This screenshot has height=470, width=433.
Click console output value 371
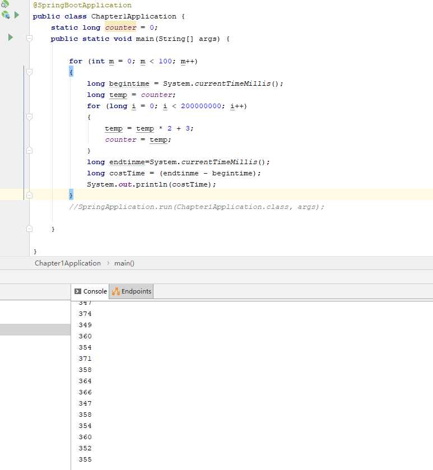pyautogui.click(x=85, y=359)
